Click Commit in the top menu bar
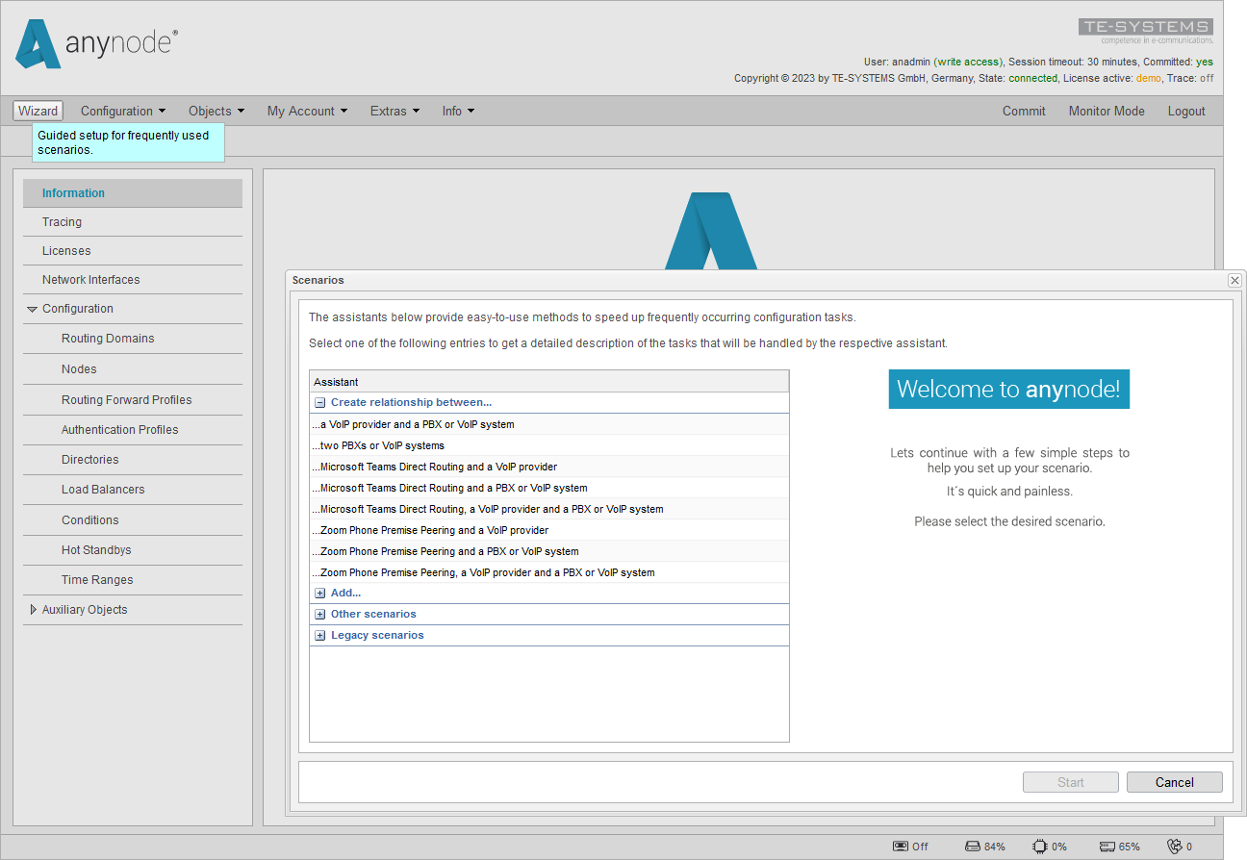Image resolution: width=1247 pixels, height=860 pixels. click(x=1024, y=111)
